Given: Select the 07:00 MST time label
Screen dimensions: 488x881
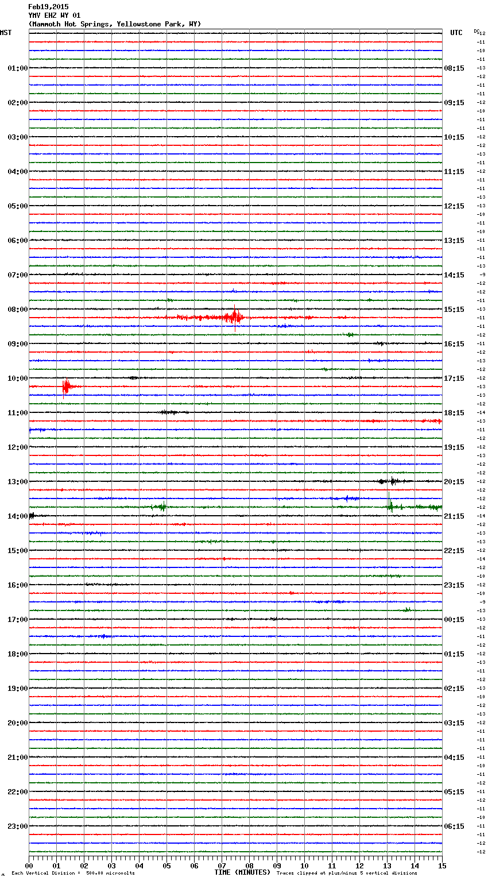Looking at the screenshot, I should click(18, 275).
